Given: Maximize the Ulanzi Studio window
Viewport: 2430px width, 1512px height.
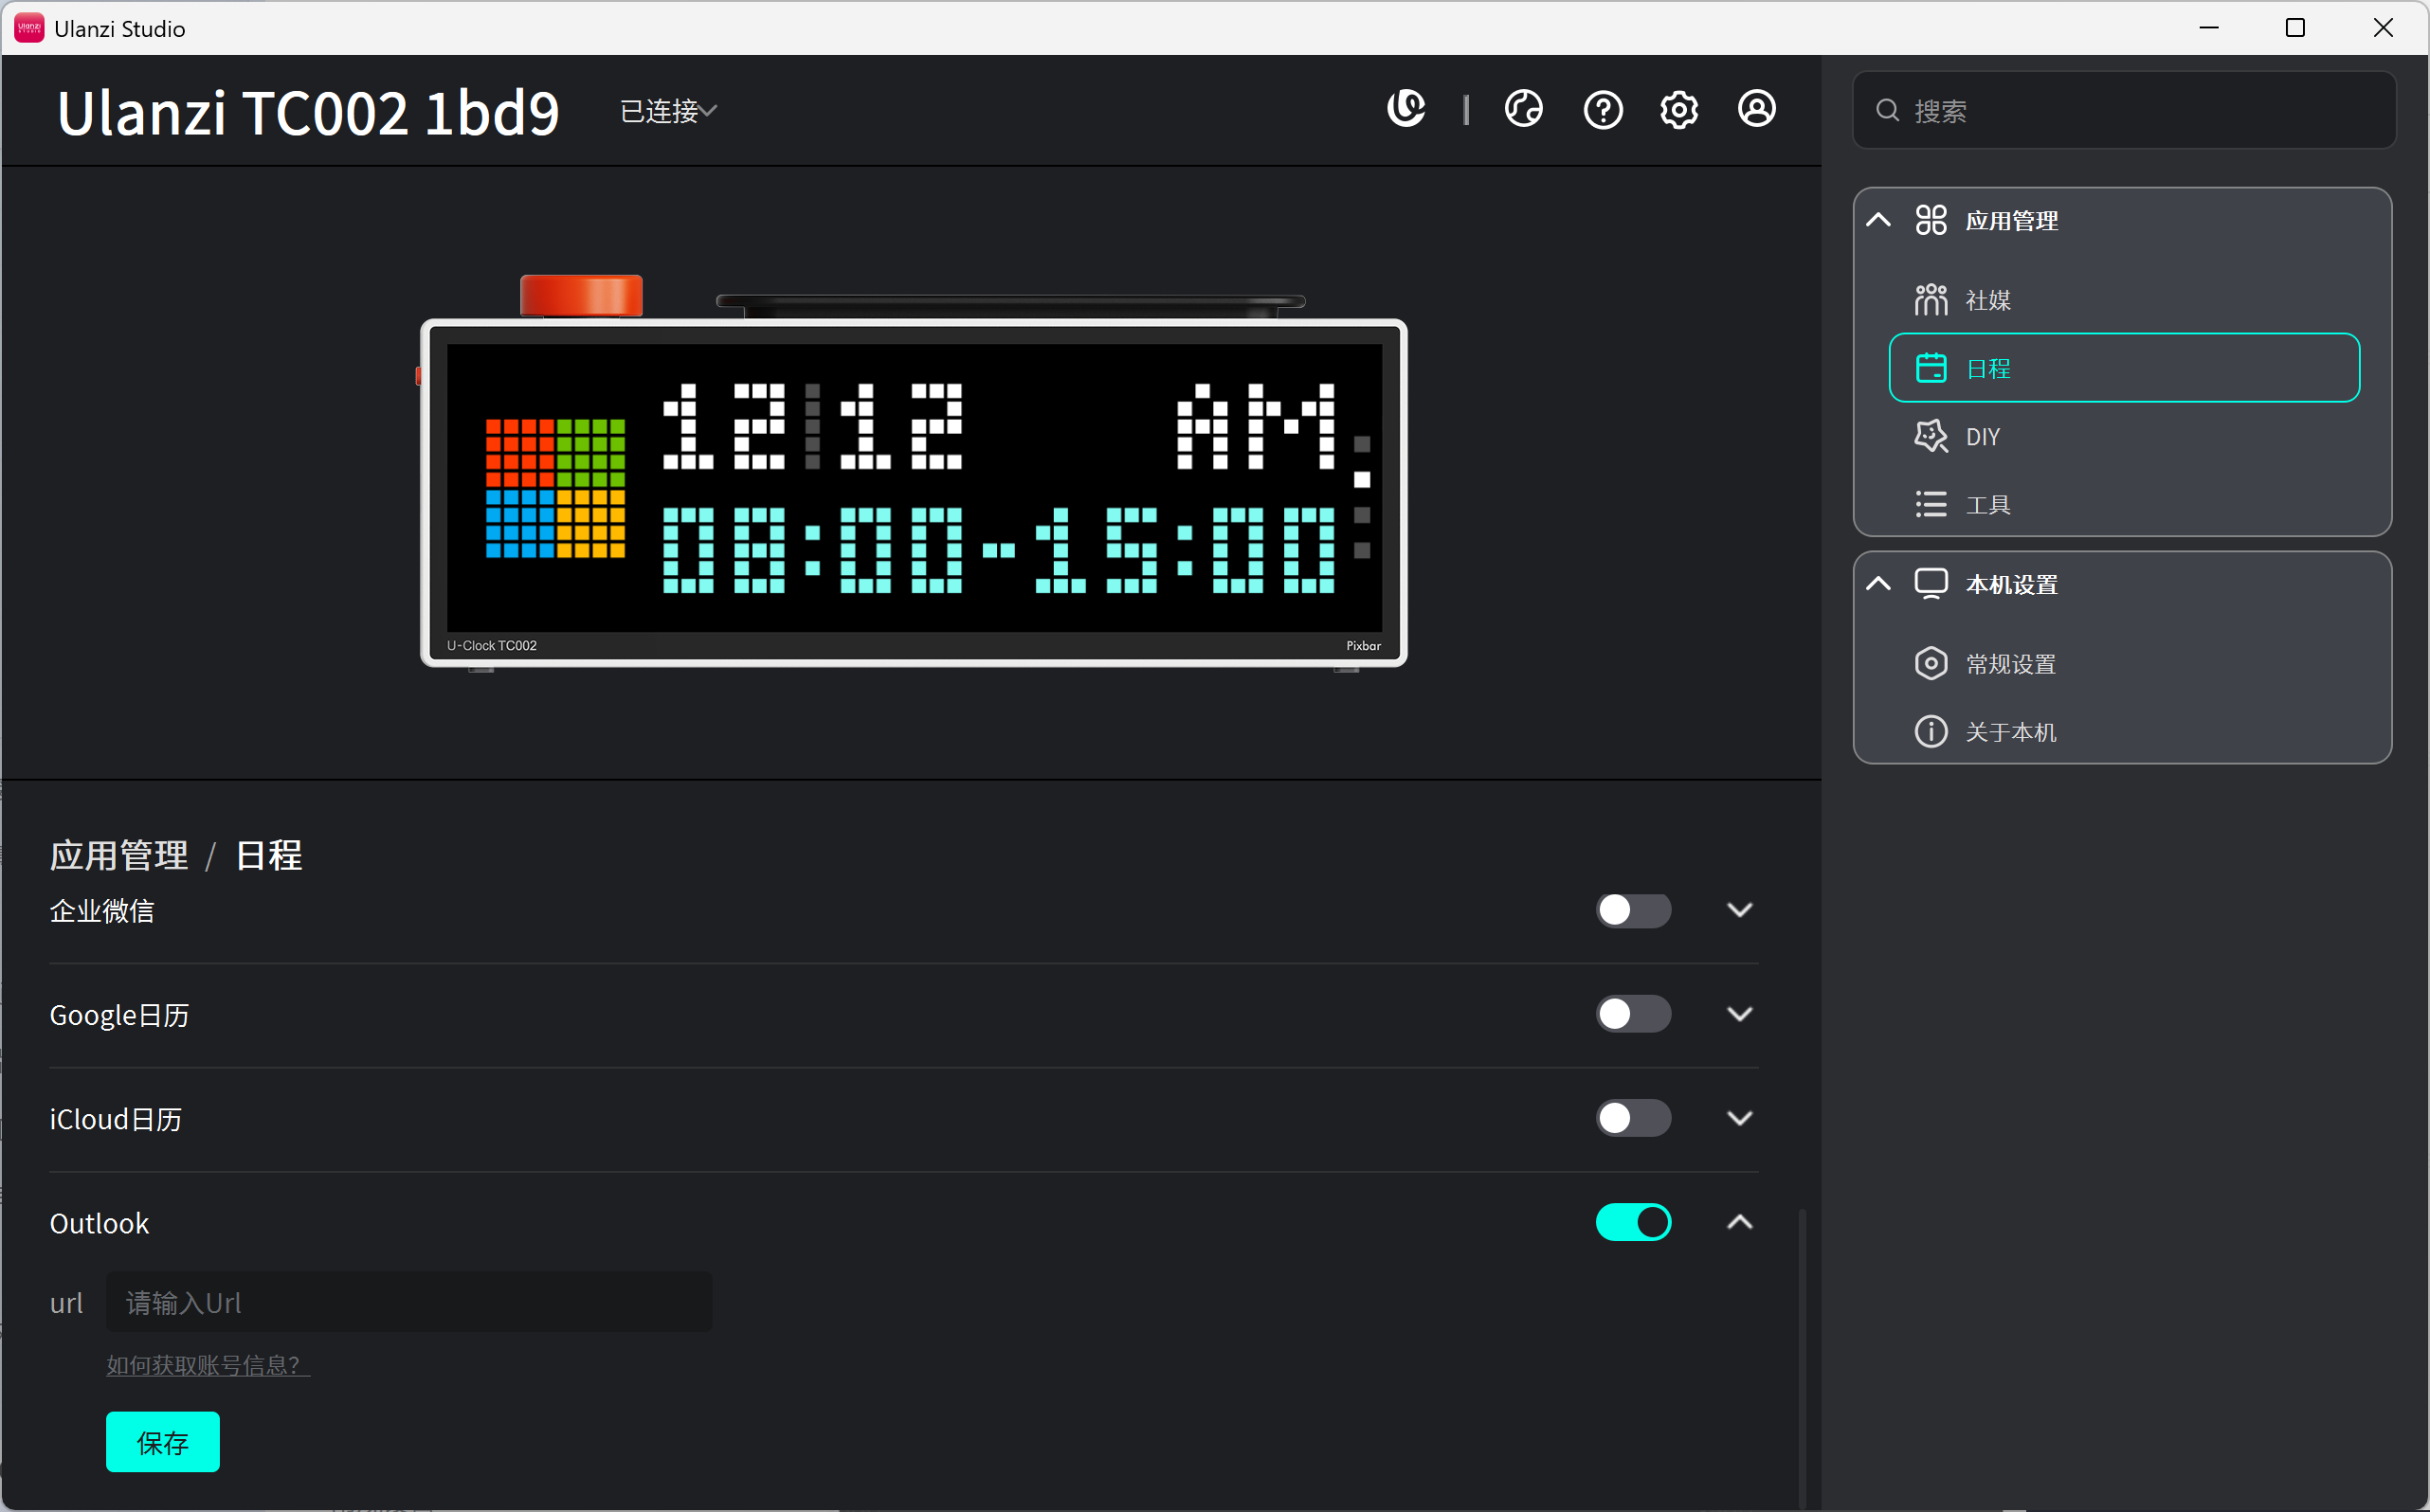Looking at the screenshot, I should pos(2294,28).
